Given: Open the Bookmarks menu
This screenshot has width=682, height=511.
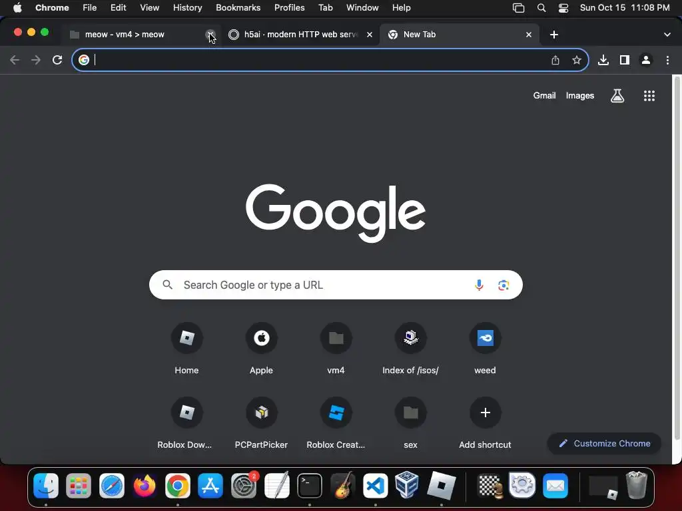Looking at the screenshot, I should tap(238, 8).
